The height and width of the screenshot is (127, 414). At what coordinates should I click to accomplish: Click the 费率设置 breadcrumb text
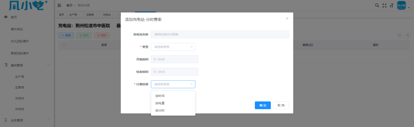(x=84, y=5)
